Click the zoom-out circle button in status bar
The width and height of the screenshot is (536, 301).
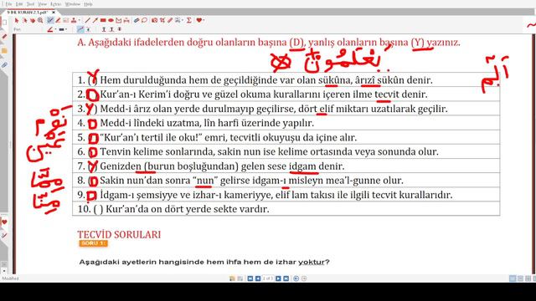304,278
